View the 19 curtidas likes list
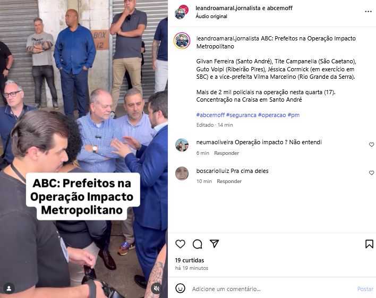 pyautogui.click(x=190, y=260)
